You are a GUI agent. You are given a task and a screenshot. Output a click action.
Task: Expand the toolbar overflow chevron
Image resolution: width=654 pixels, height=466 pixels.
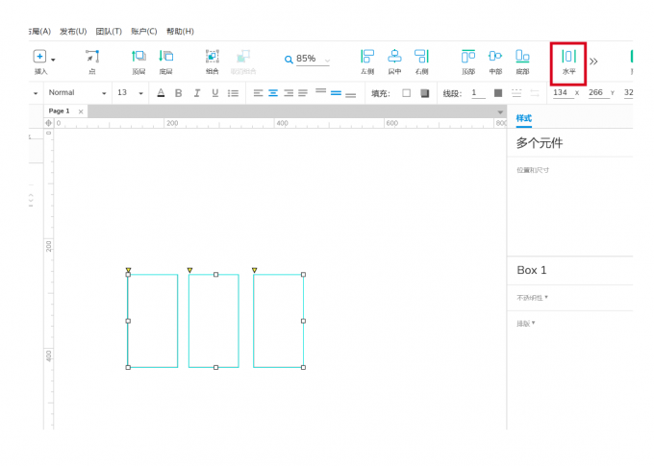coord(593,61)
